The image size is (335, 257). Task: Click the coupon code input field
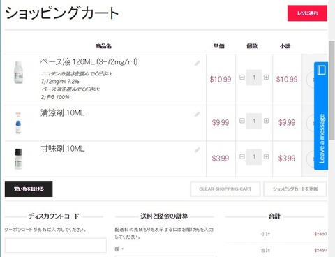[x=56, y=245]
